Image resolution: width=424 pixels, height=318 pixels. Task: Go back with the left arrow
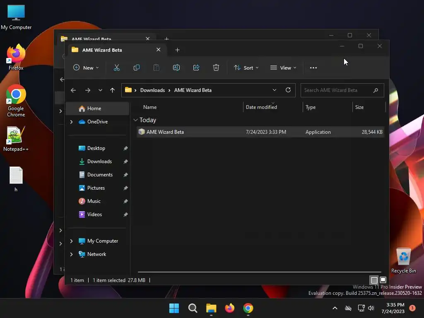tap(73, 90)
